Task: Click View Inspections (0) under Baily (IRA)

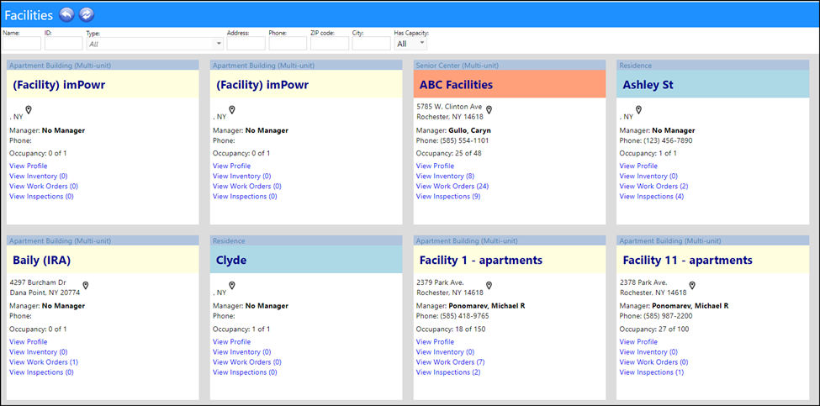Action: click(41, 372)
